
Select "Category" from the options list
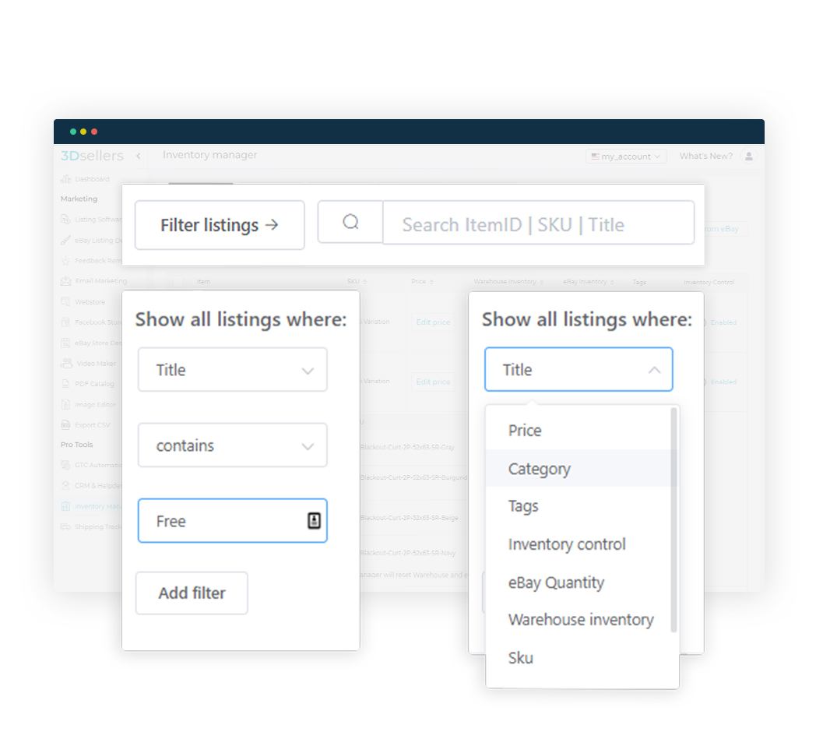pos(539,469)
